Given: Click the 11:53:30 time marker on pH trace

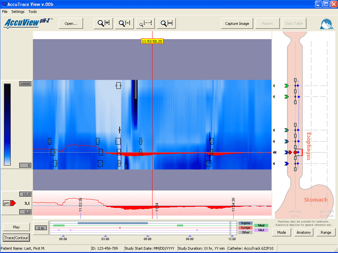Looking at the screenshot, I should tap(80, 205).
